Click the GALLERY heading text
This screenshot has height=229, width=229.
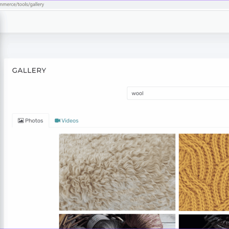[x=29, y=71]
